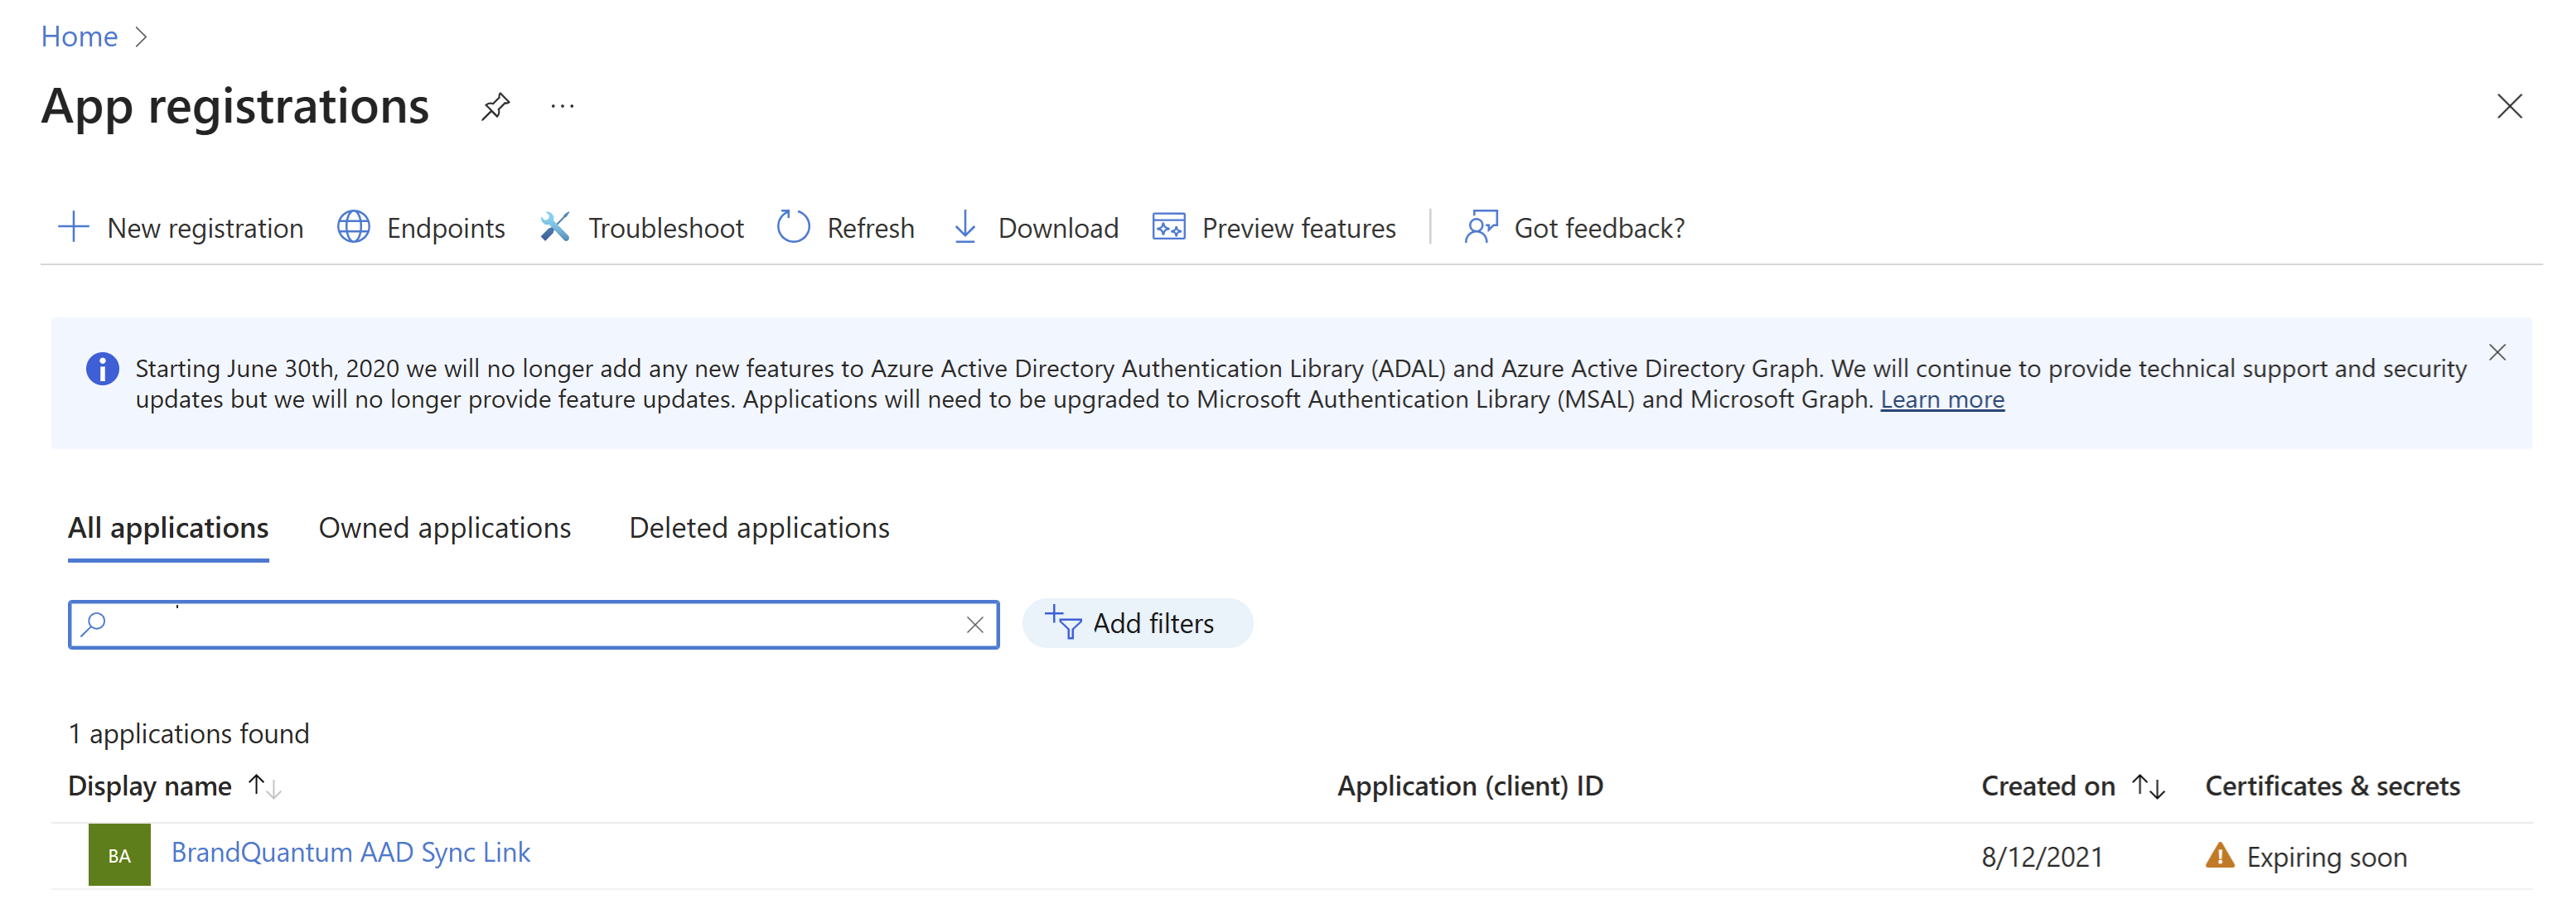Click Download toolbar label
This screenshot has width=2576, height=909.
click(1058, 228)
